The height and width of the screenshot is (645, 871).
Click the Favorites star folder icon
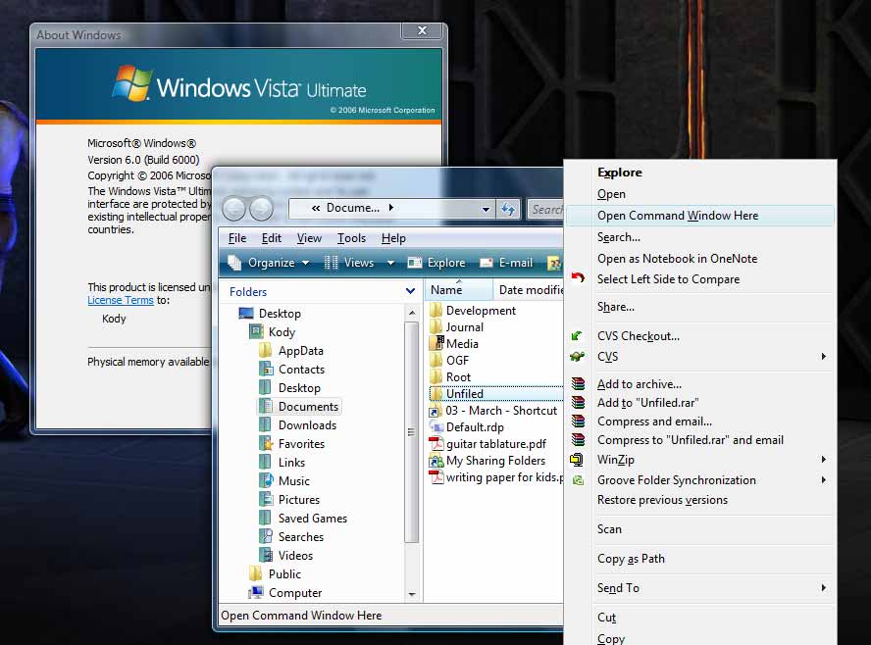coord(266,443)
